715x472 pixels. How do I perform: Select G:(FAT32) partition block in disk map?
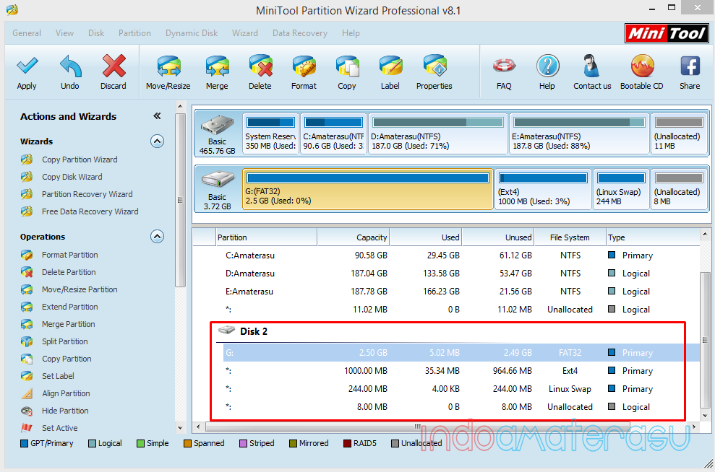[x=368, y=189]
